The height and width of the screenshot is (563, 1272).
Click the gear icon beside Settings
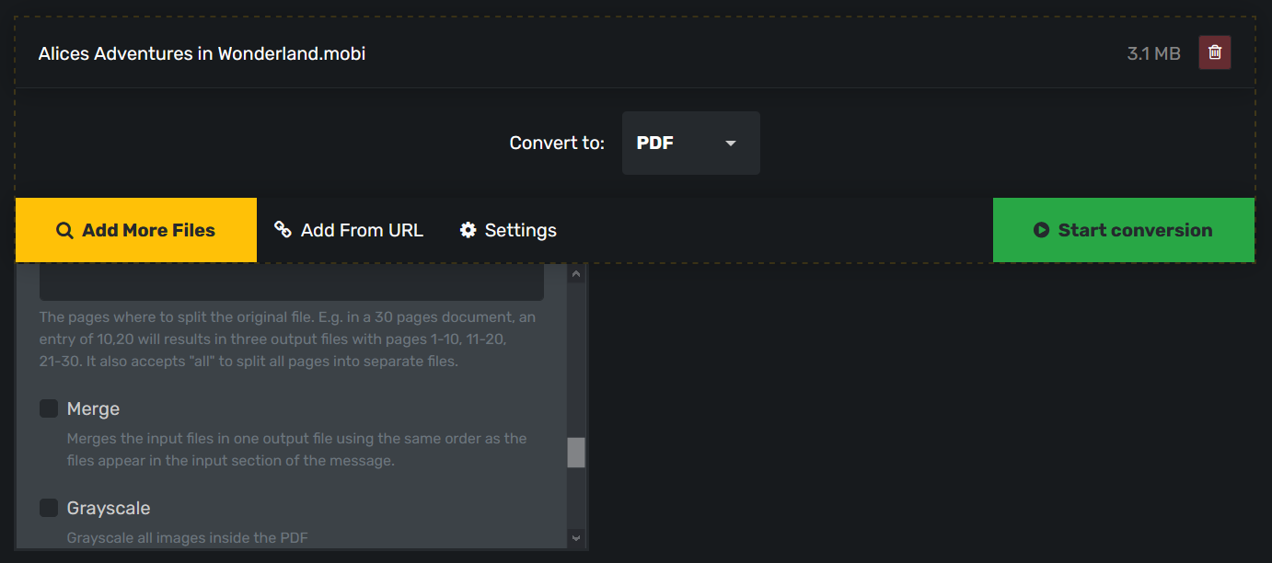point(468,230)
